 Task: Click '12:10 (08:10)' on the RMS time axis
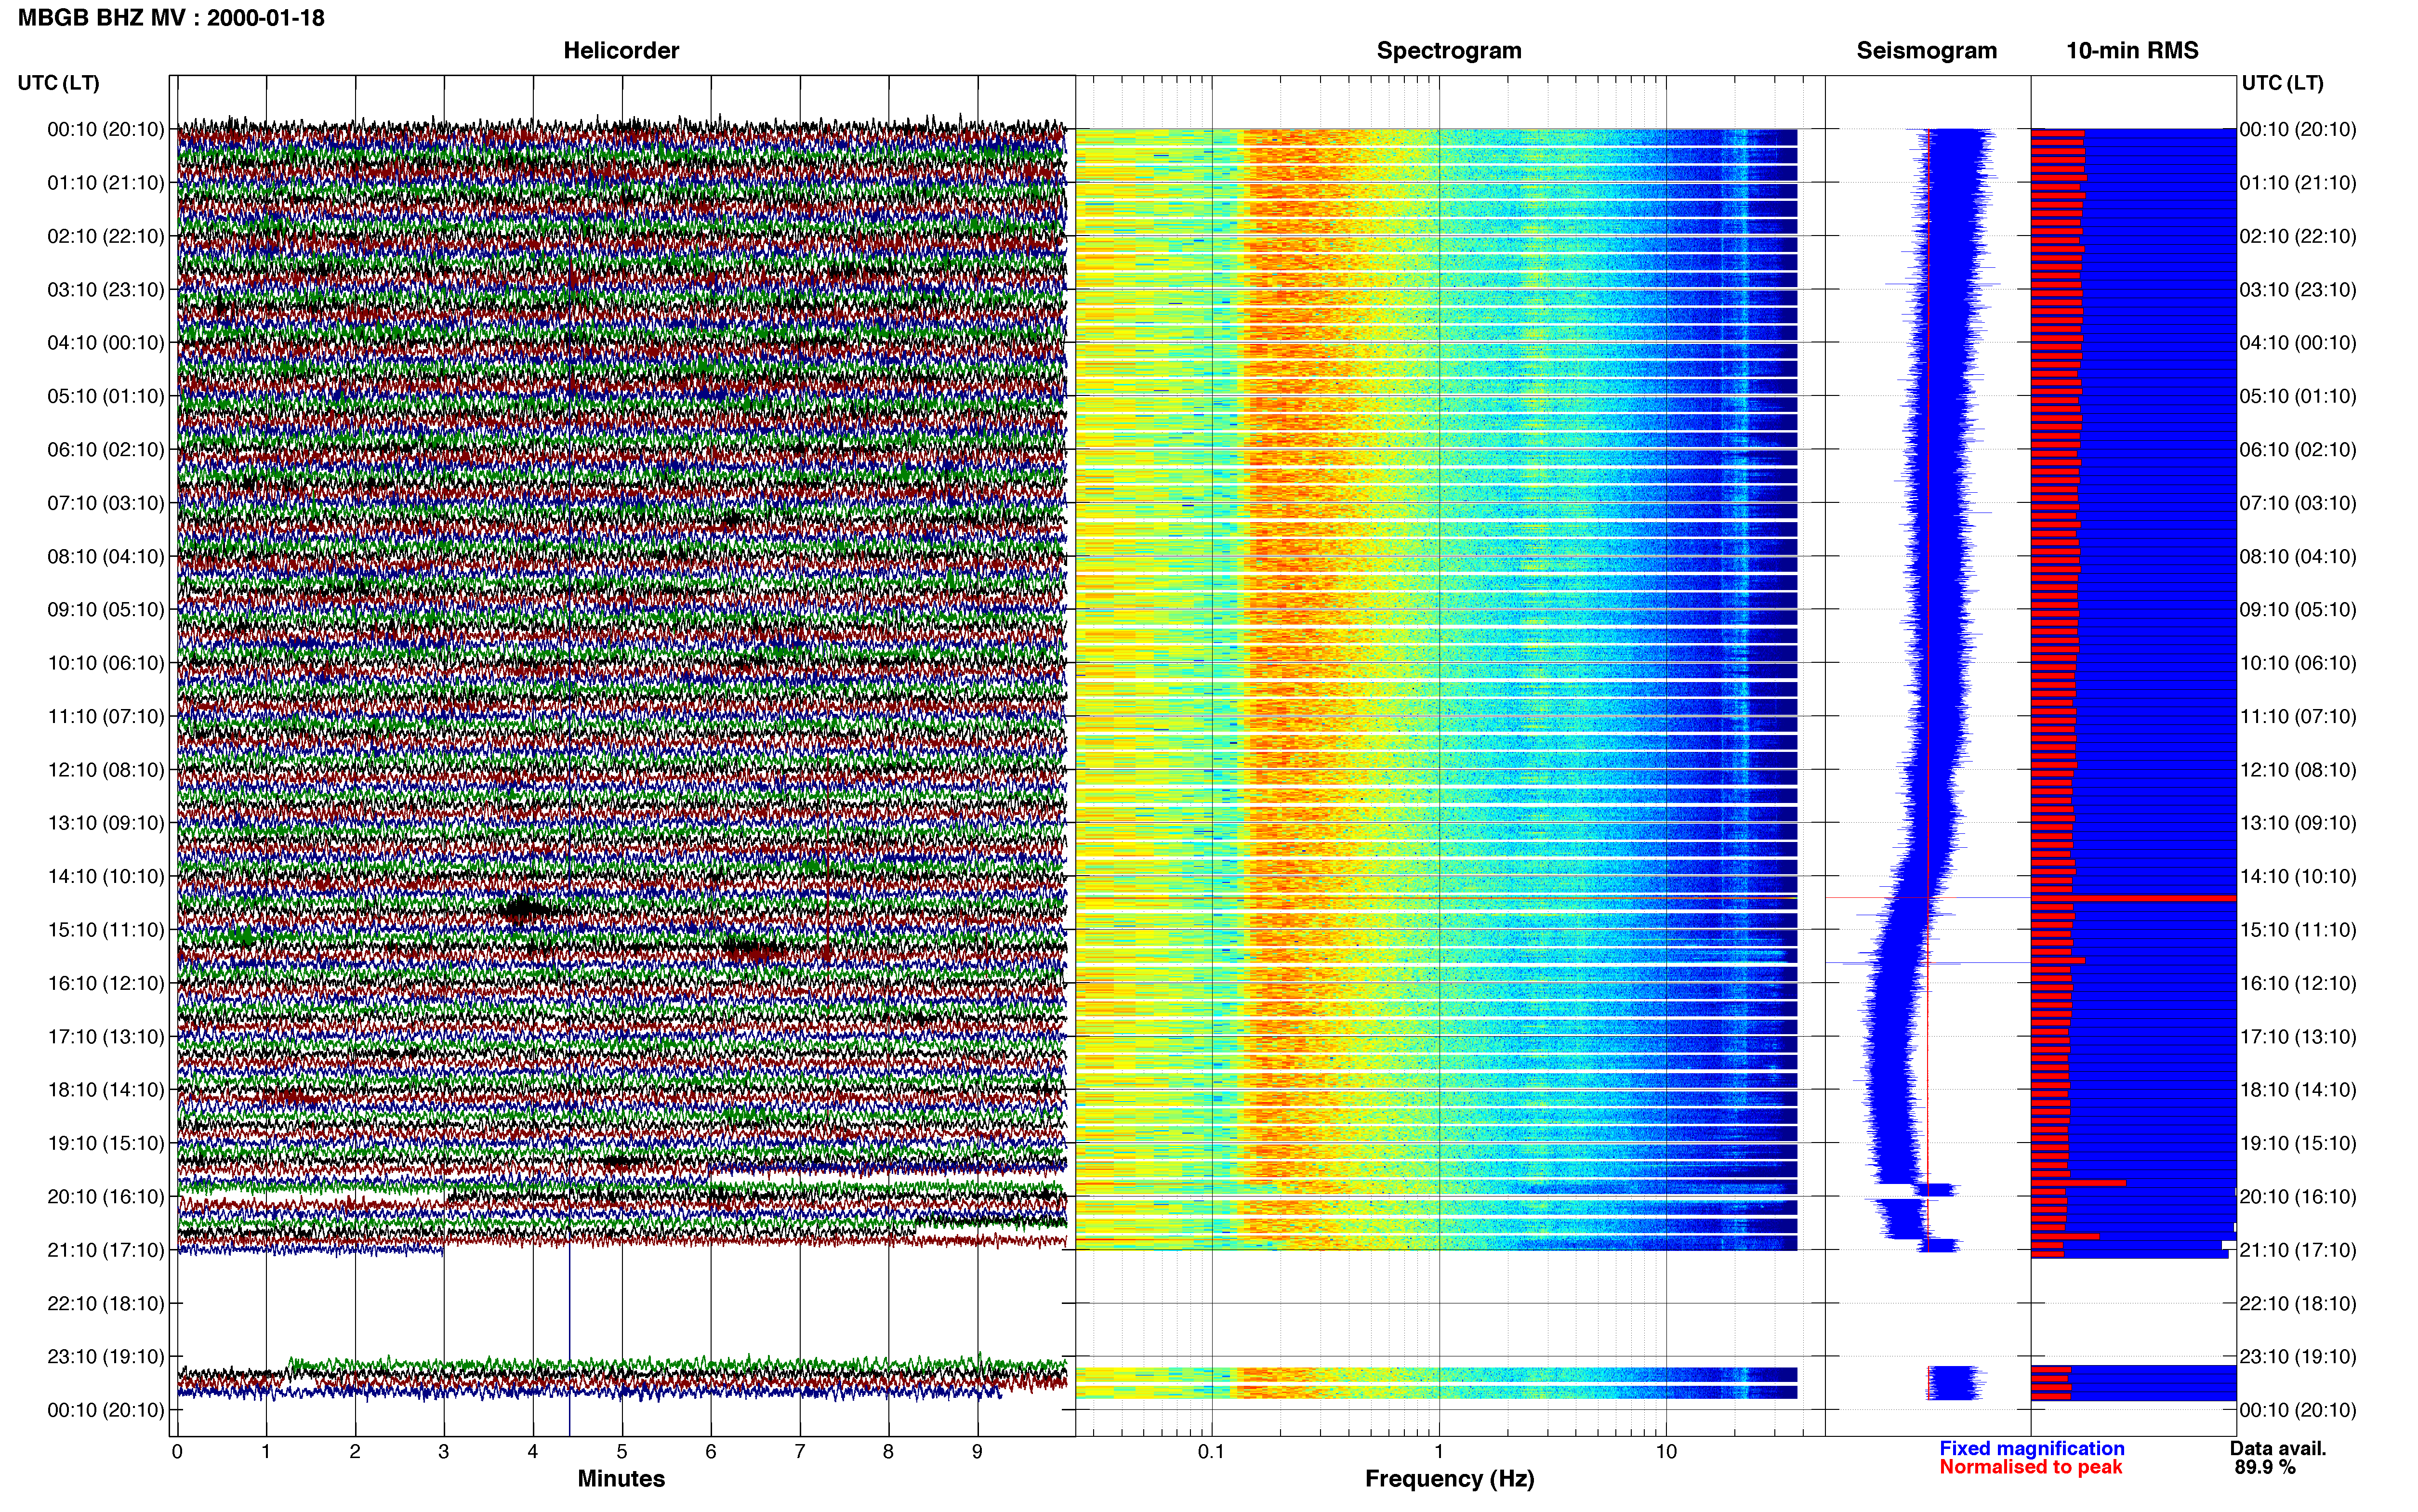[x=2298, y=770]
